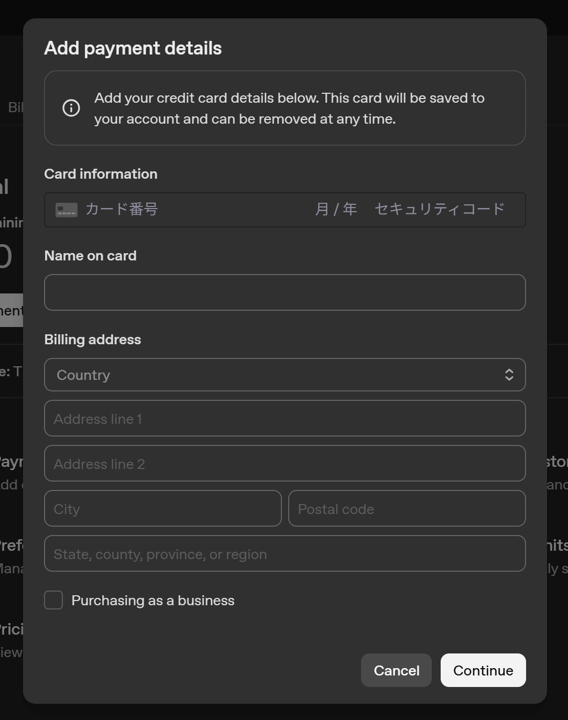Click the "Add payment details" dialog heading

click(133, 48)
